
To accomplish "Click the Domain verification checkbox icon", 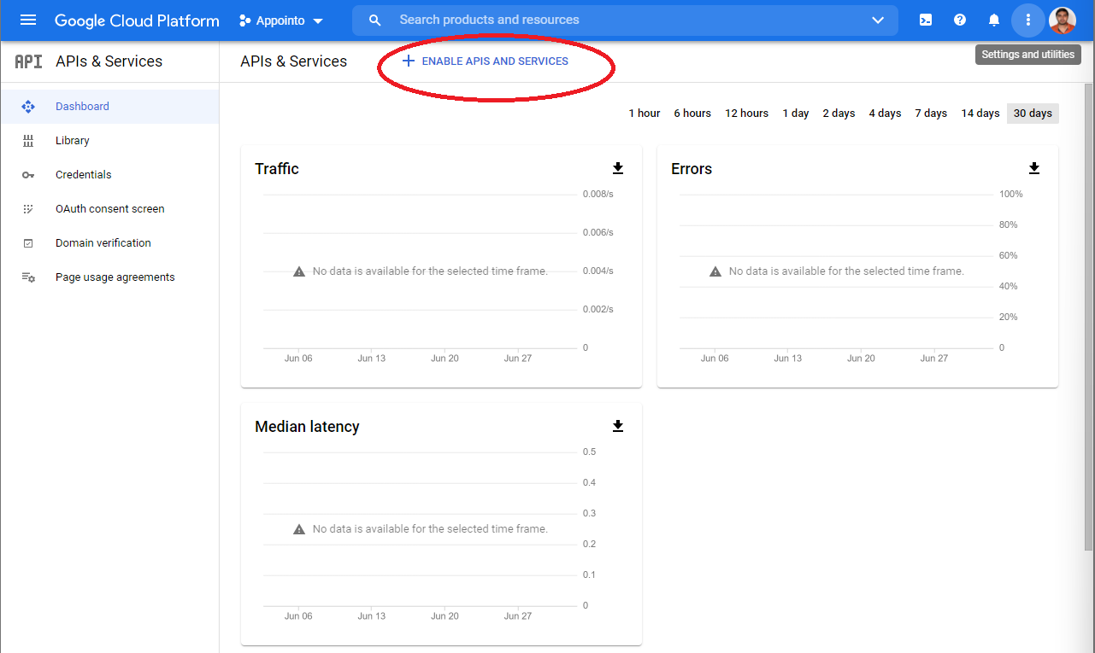I will 28,243.
